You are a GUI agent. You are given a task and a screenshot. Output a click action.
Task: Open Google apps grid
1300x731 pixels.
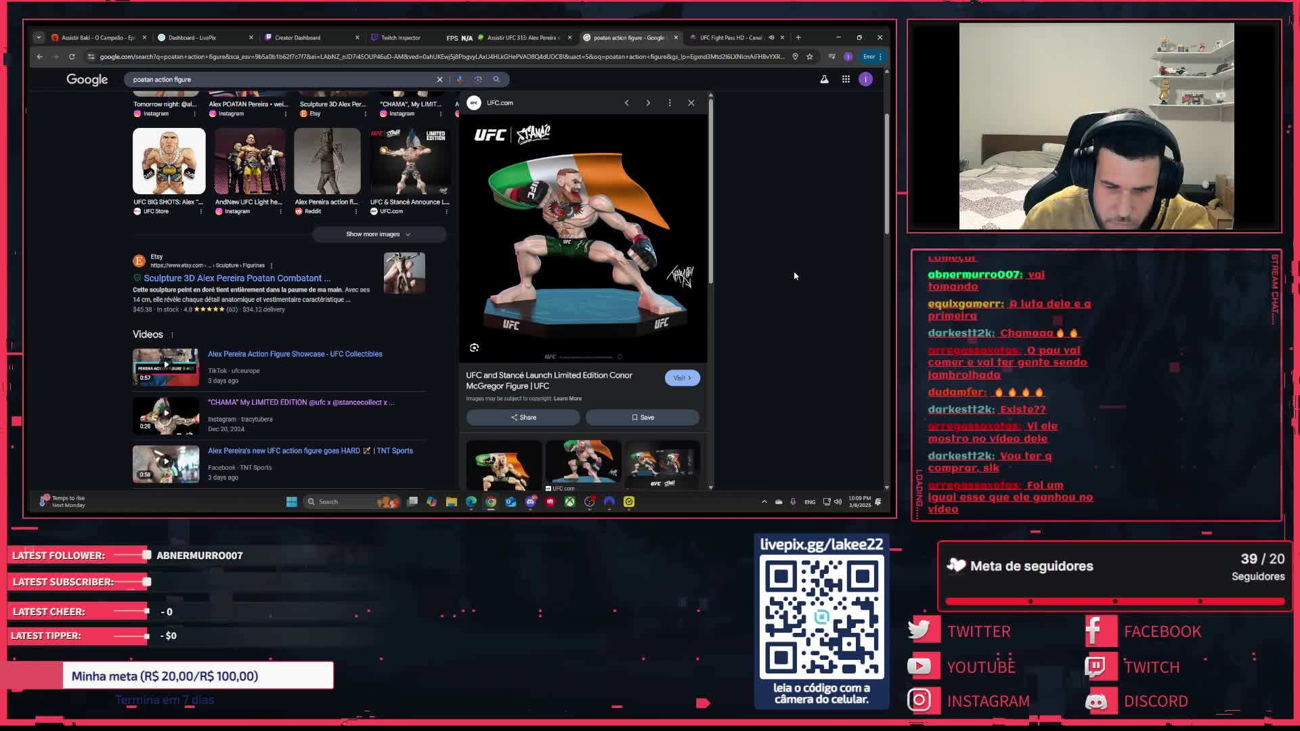tap(846, 79)
